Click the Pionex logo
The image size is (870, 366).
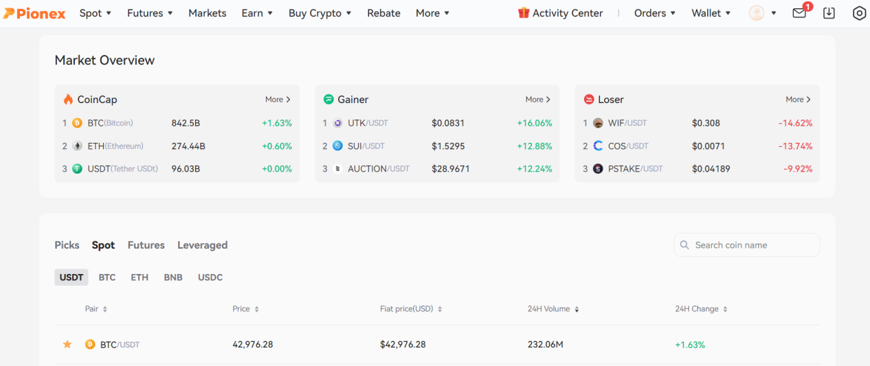pyautogui.click(x=34, y=13)
